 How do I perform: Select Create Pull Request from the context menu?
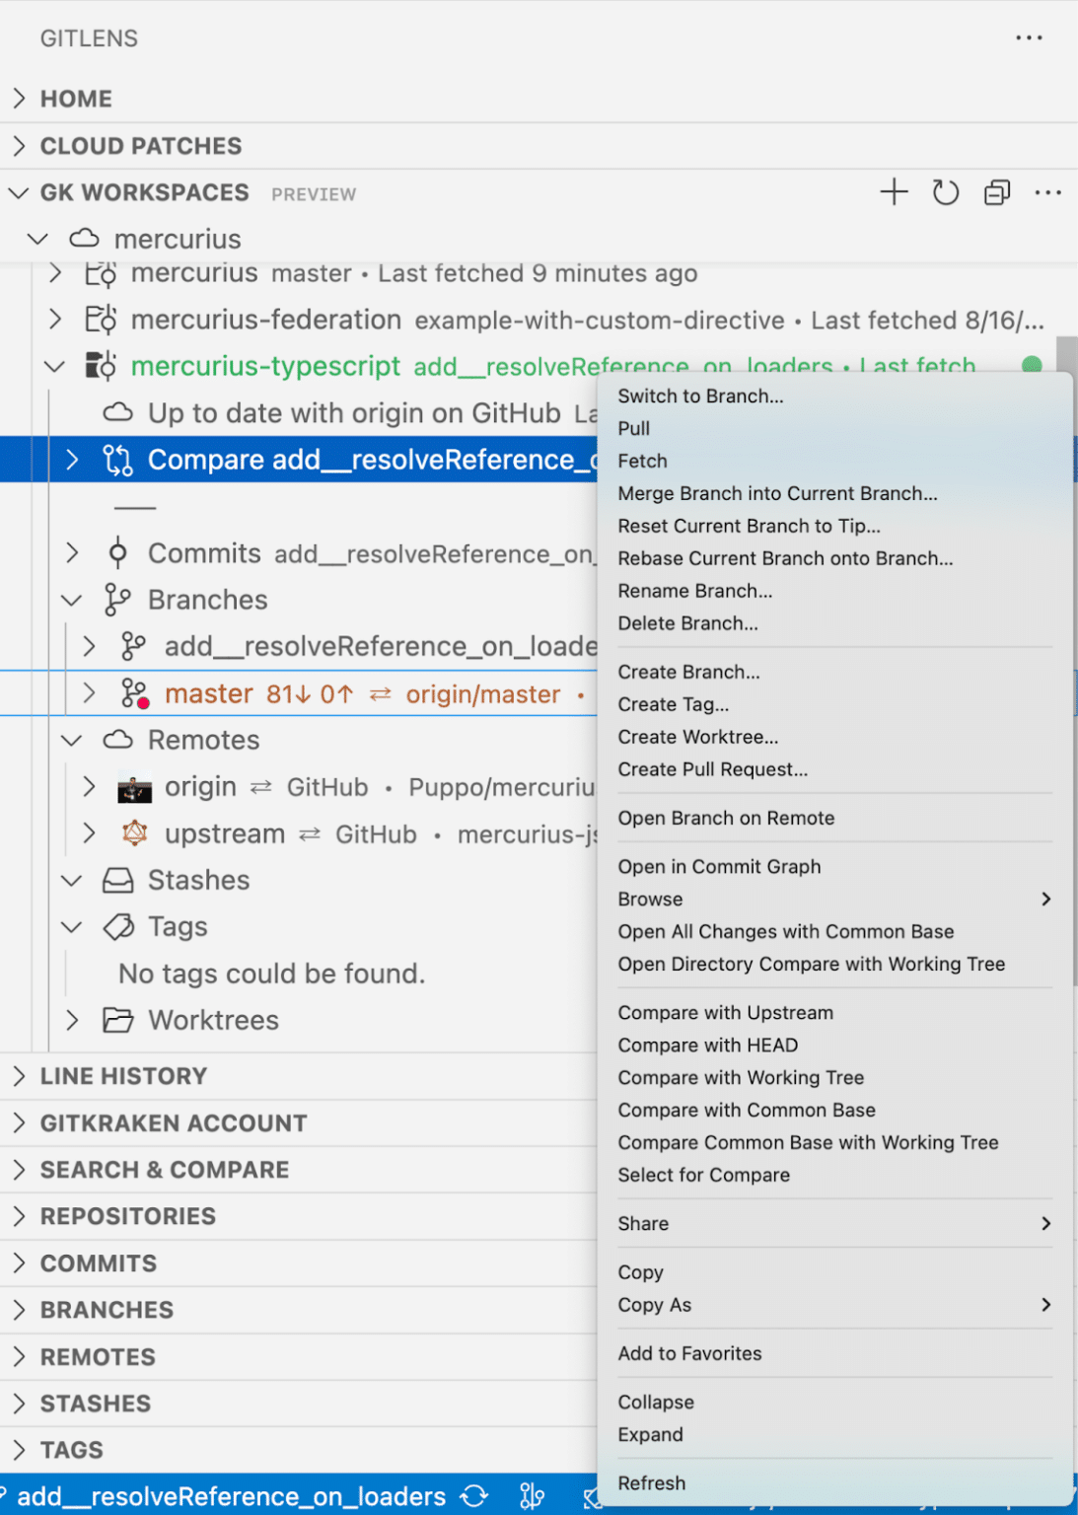[x=712, y=769]
